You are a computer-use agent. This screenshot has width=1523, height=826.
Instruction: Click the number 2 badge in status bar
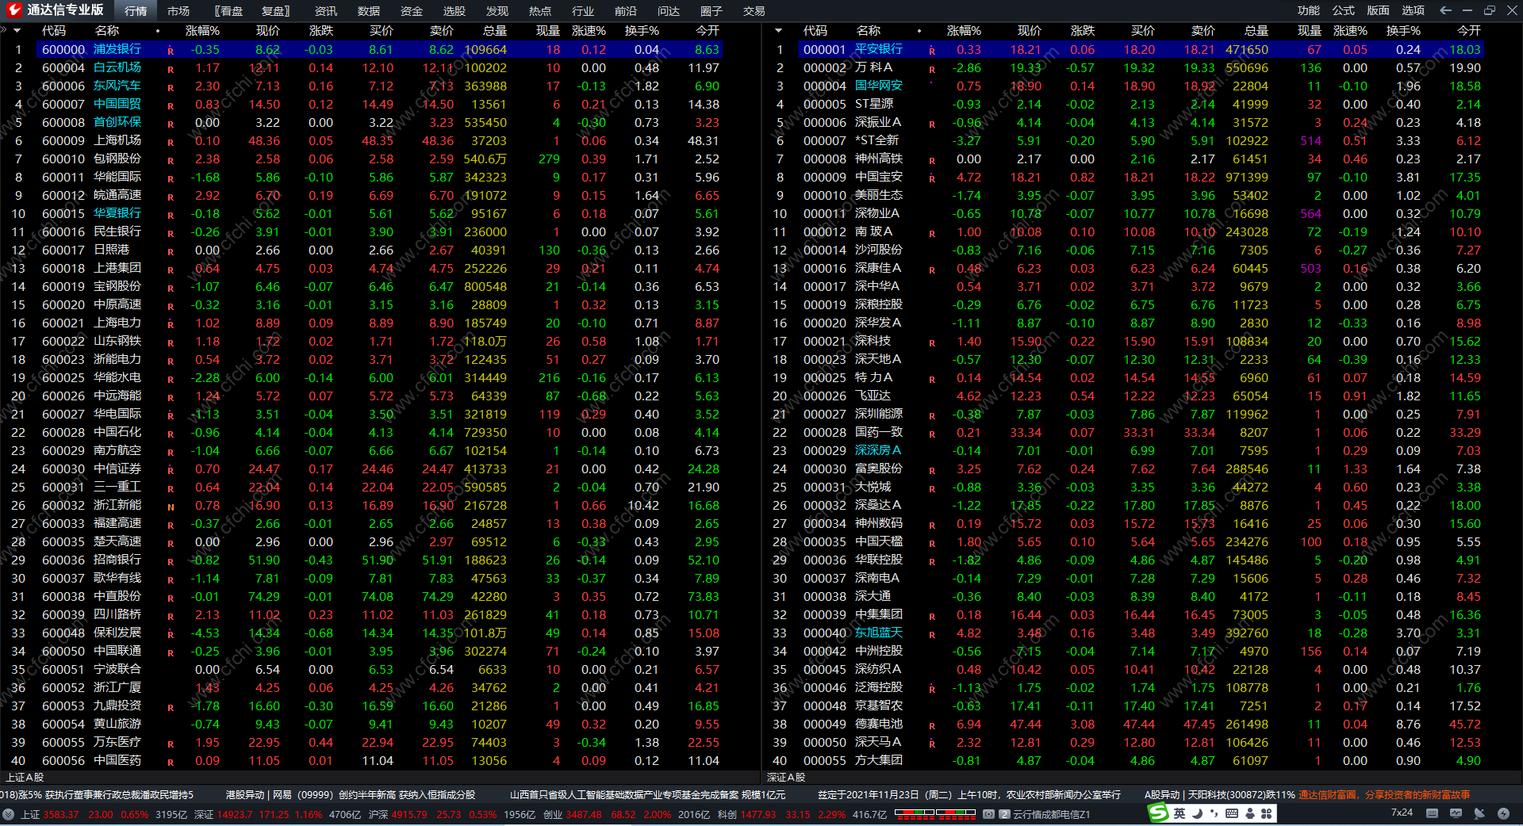1004,814
